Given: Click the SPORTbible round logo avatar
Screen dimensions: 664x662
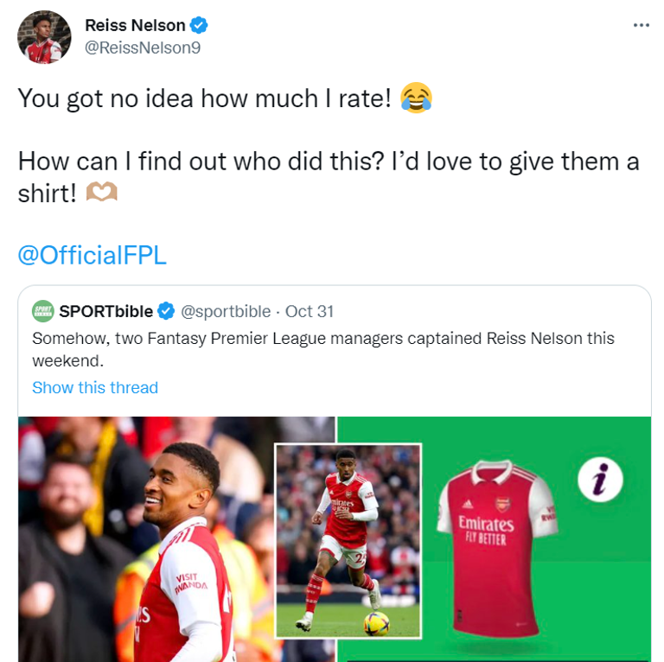Looking at the screenshot, I should 42,311.
